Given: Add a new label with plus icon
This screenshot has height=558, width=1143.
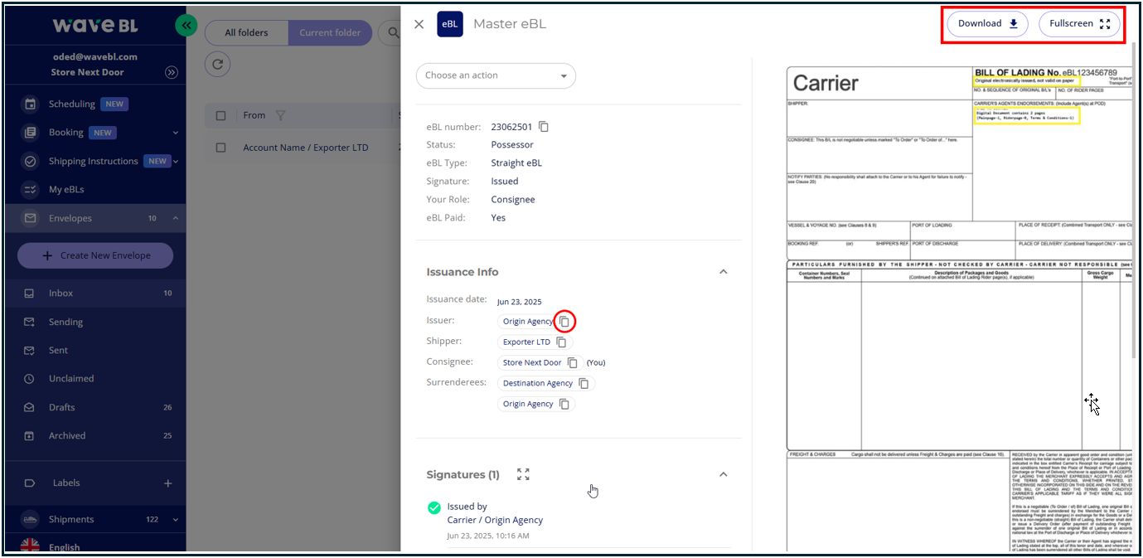Looking at the screenshot, I should point(168,483).
